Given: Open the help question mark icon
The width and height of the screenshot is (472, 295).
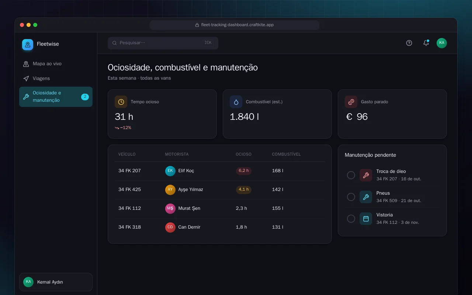Looking at the screenshot, I should tap(409, 43).
